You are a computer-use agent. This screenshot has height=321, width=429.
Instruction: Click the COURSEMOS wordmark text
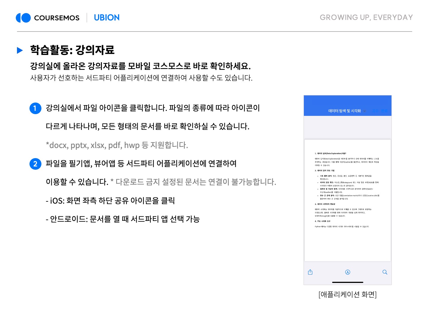[57, 18]
